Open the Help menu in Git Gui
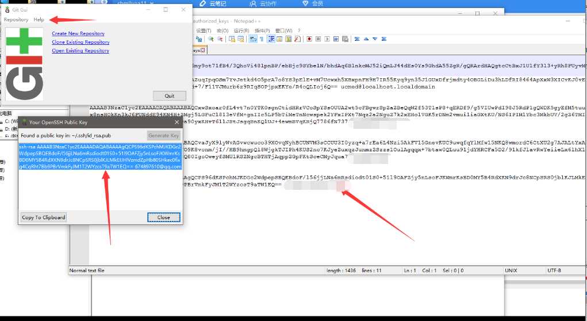This screenshot has width=587, height=321. point(39,20)
